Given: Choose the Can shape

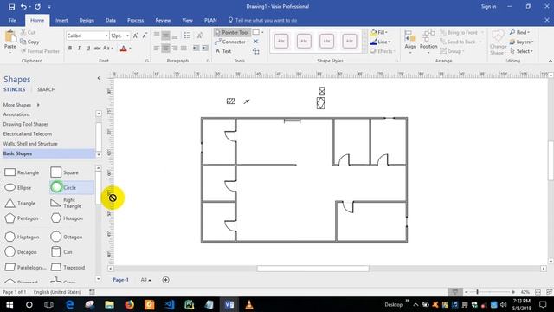Looking at the screenshot, I should click(x=61, y=252).
